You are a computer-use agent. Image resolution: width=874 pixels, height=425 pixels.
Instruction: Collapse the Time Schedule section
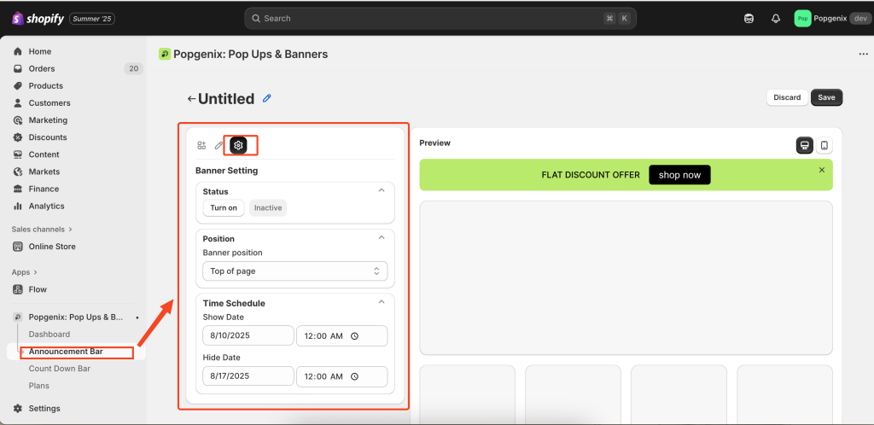[382, 302]
